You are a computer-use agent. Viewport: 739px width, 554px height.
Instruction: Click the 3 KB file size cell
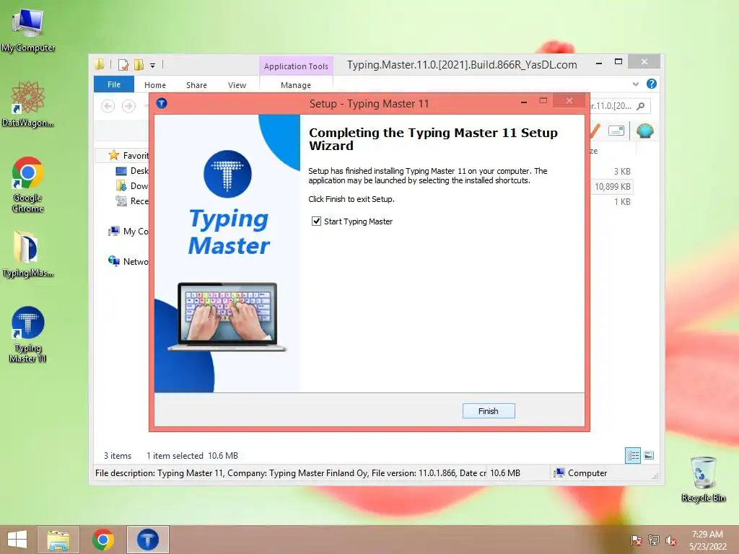coord(622,172)
